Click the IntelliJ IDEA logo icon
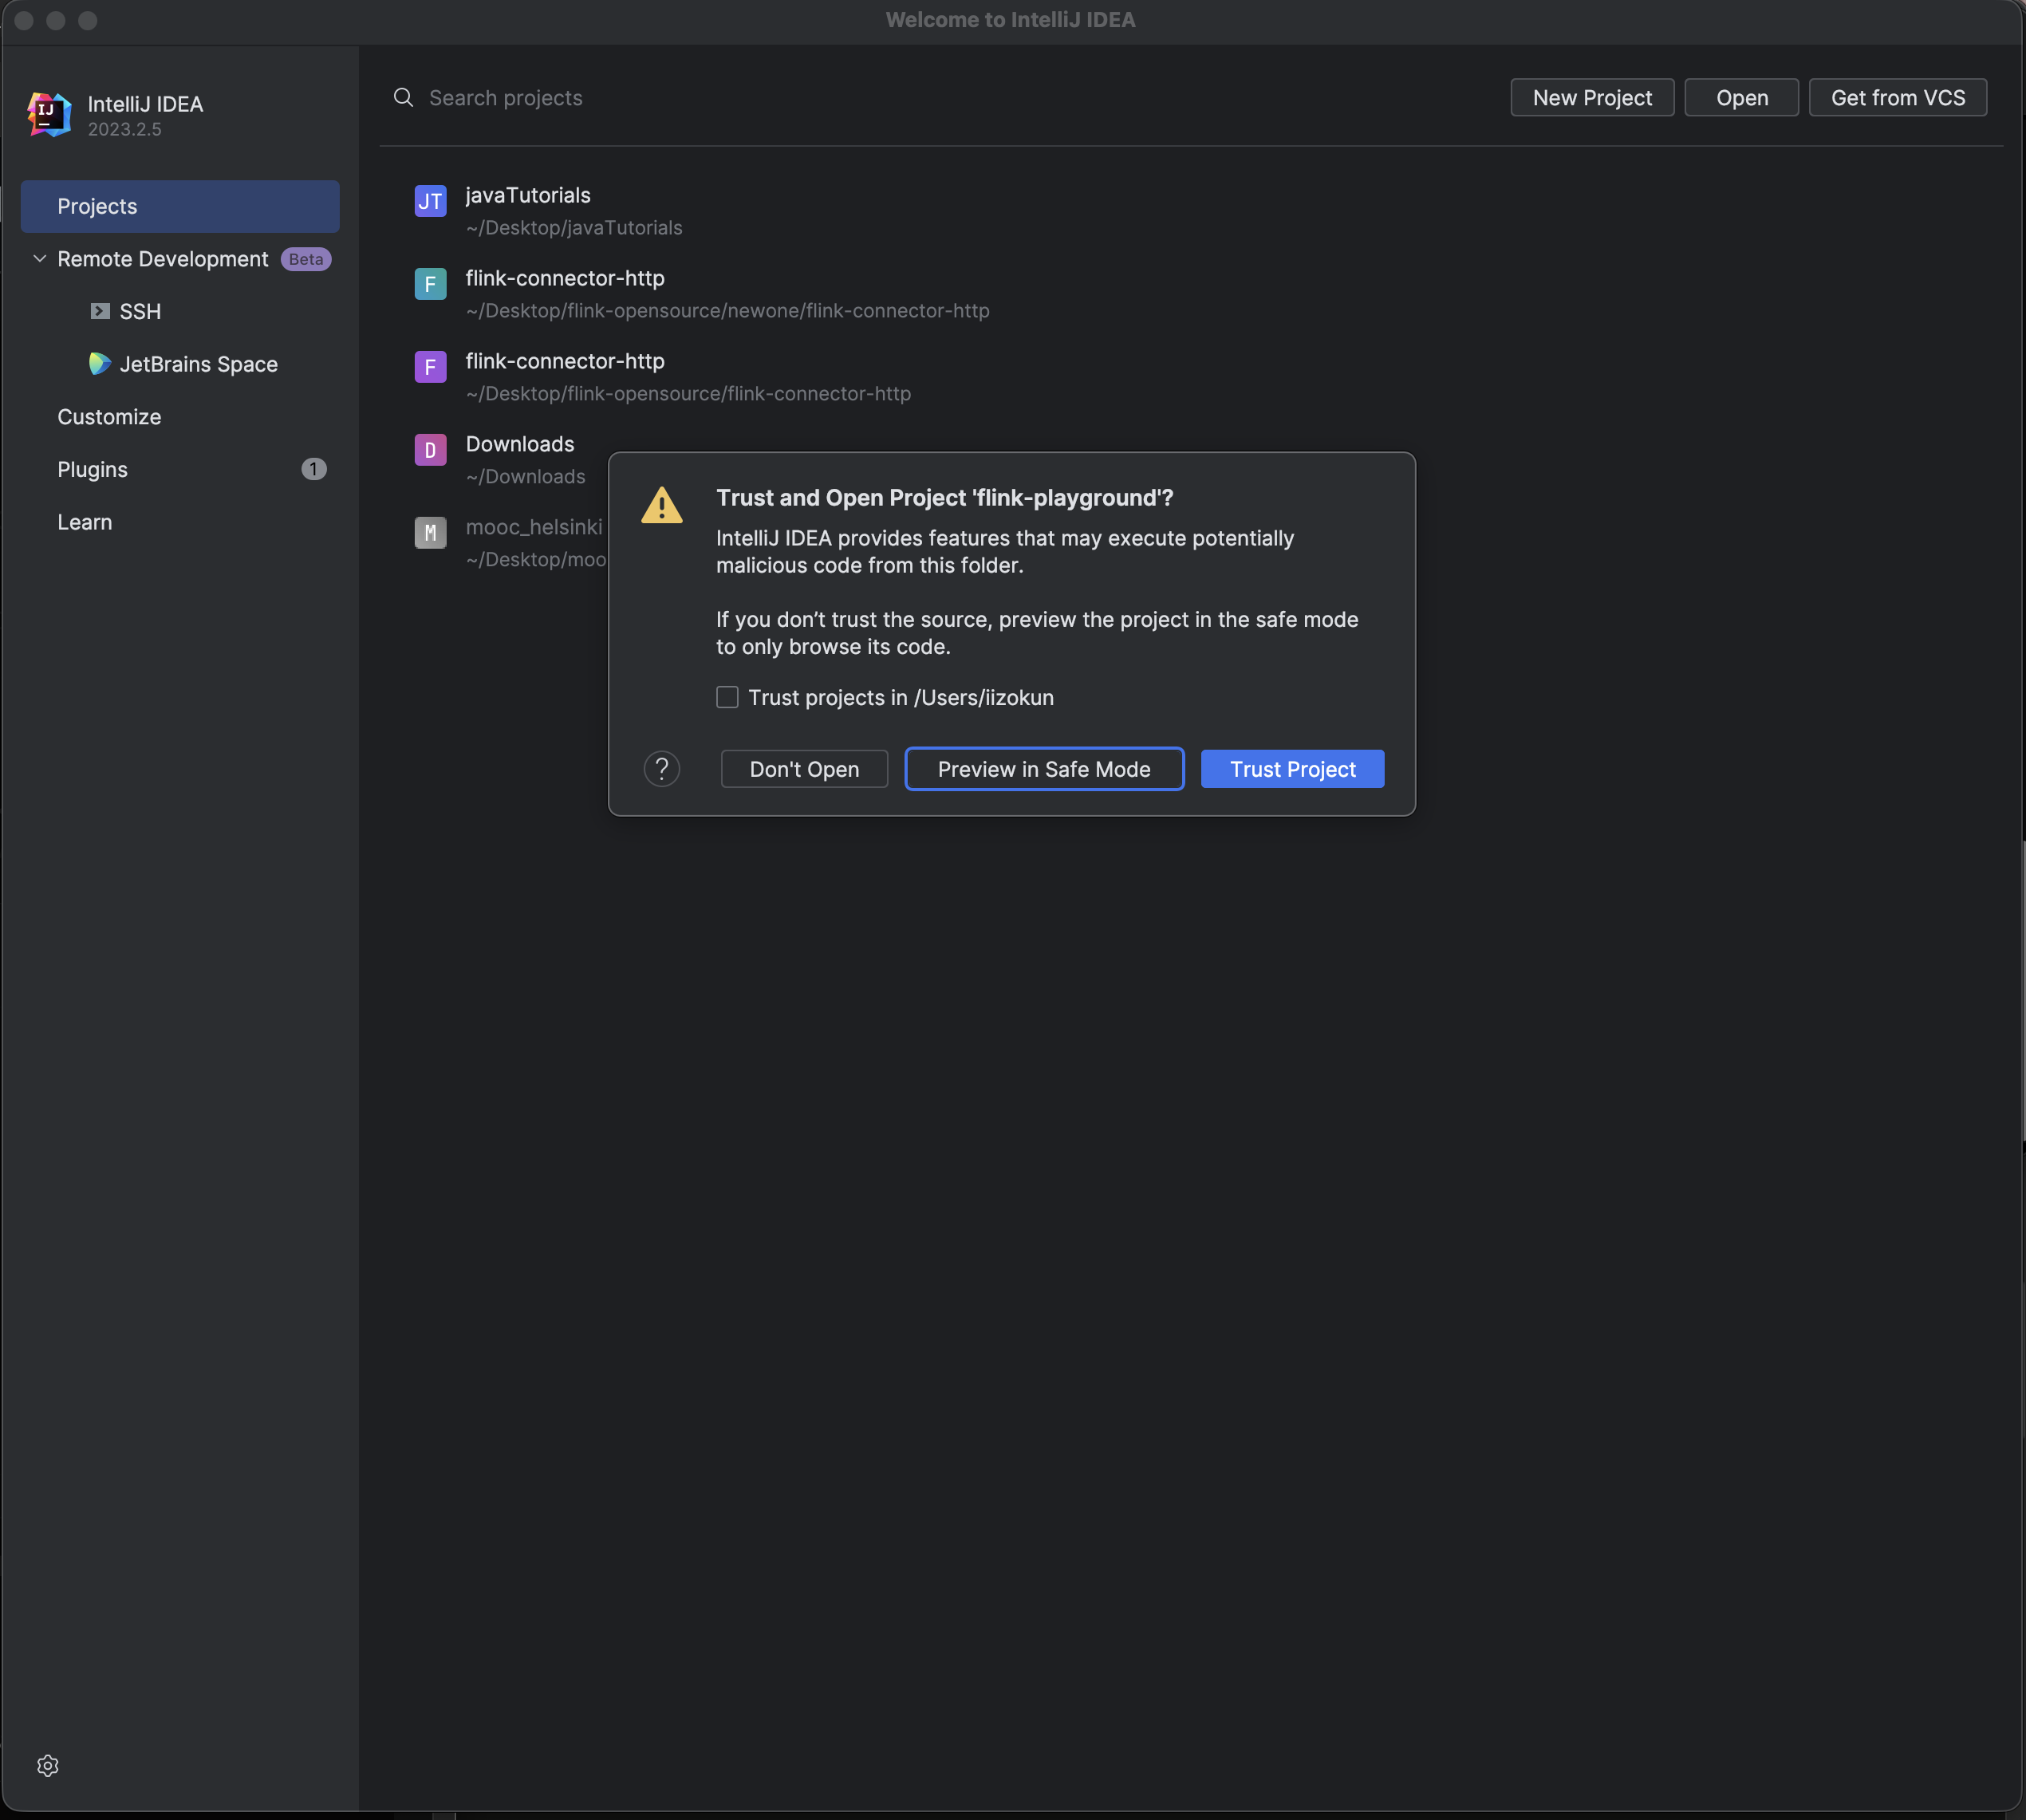 [49, 115]
